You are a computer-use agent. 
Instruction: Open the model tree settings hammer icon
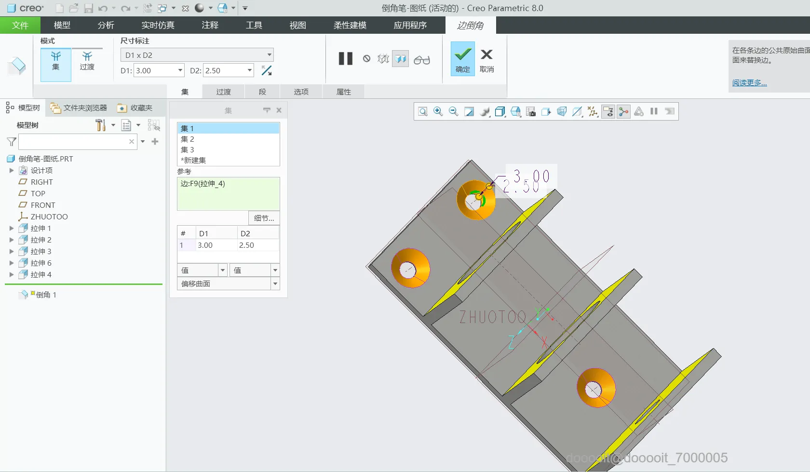100,125
